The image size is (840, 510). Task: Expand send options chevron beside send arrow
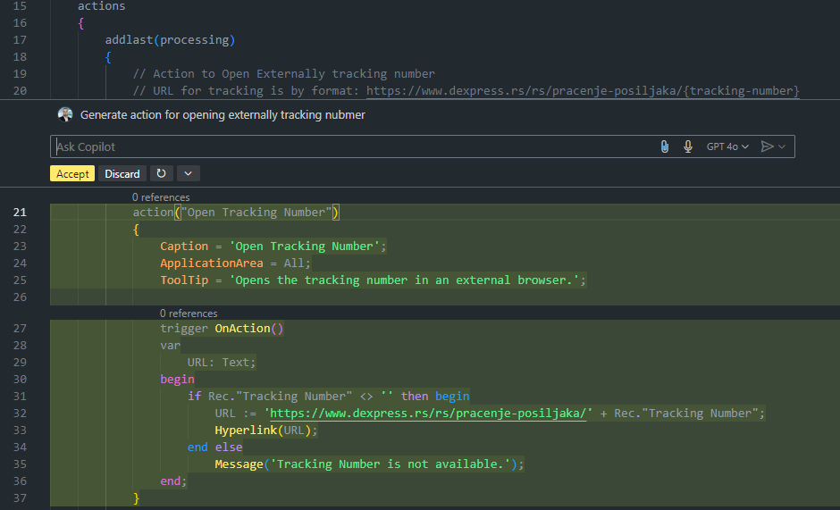coord(782,146)
